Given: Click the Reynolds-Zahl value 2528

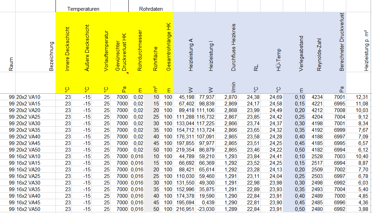Looking at the screenshot, I should pyautogui.click(x=315, y=156).
